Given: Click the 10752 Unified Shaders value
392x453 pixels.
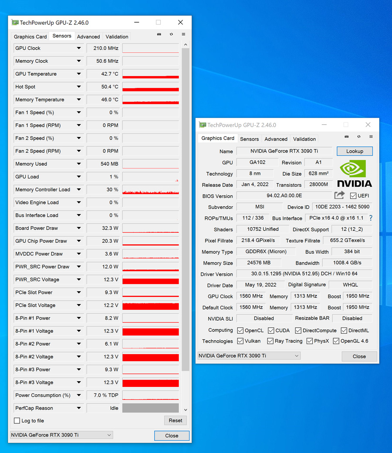Looking at the screenshot, I should tap(263, 229).
